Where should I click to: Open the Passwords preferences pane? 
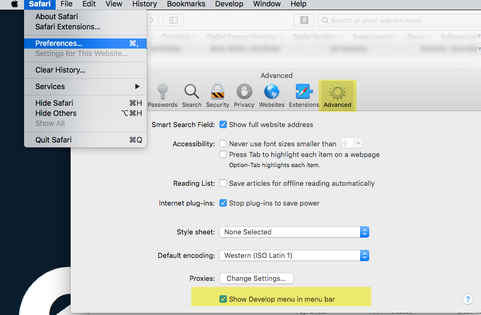coord(162,96)
